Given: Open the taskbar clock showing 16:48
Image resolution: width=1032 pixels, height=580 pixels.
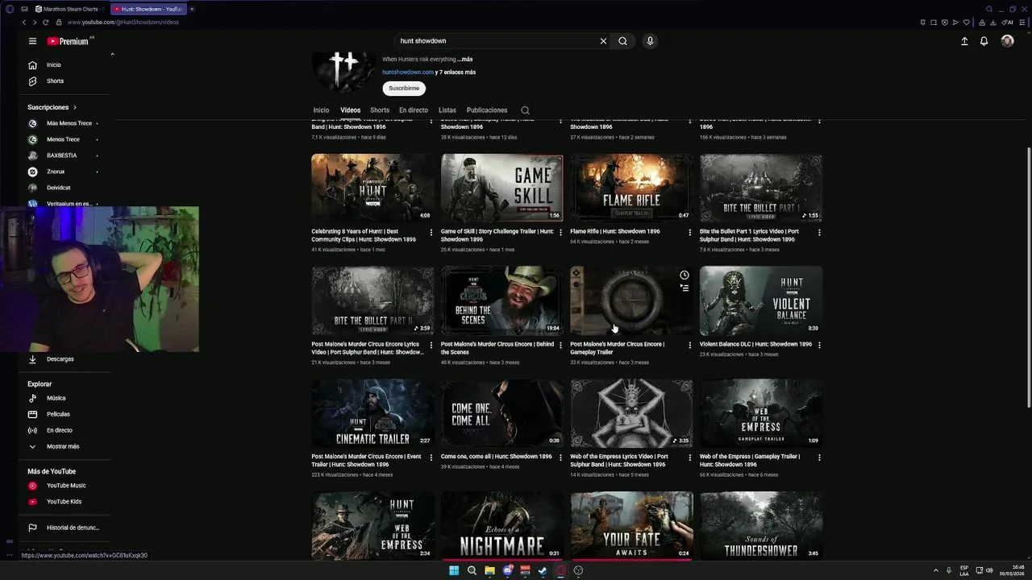Looking at the screenshot, I should 1011,570.
